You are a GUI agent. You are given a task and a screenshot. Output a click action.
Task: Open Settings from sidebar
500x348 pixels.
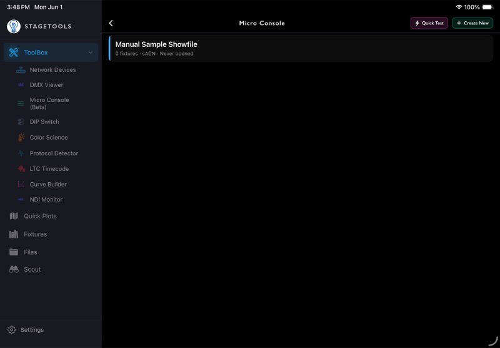(32, 330)
